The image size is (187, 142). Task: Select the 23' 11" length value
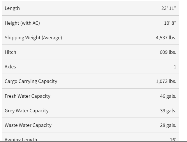click(169, 8)
